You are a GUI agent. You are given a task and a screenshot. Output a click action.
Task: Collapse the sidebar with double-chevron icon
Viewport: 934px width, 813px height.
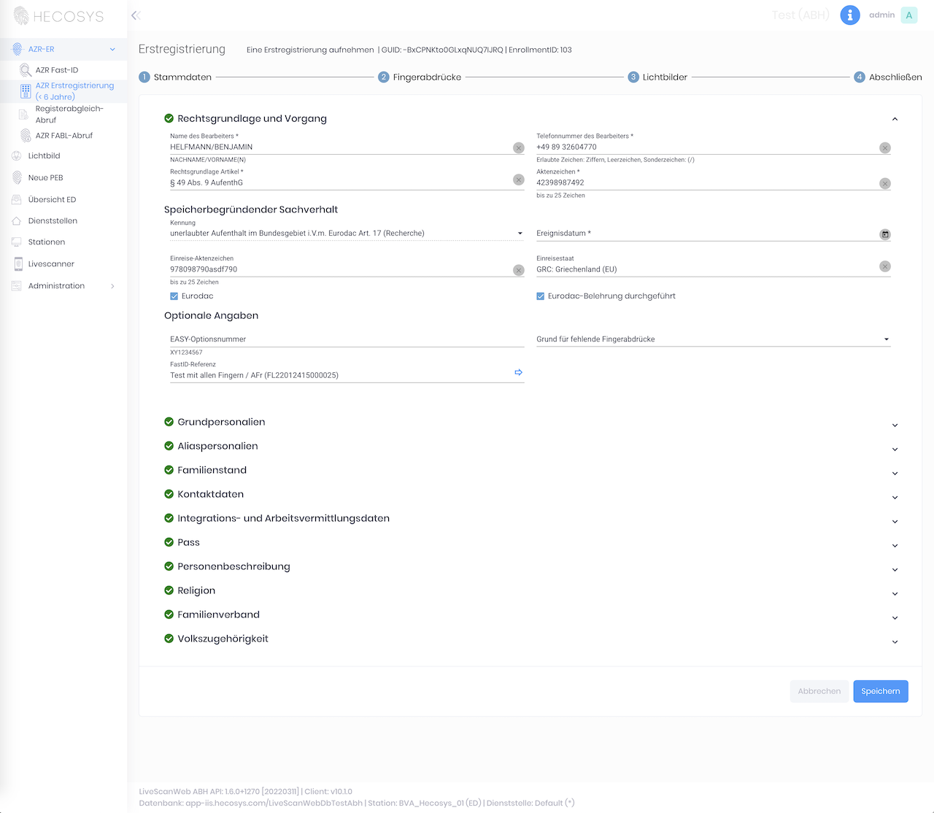pyautogui.click(x=136, y=15)
